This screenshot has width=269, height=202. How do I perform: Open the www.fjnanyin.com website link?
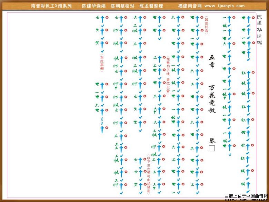click(x=225, y=6)
